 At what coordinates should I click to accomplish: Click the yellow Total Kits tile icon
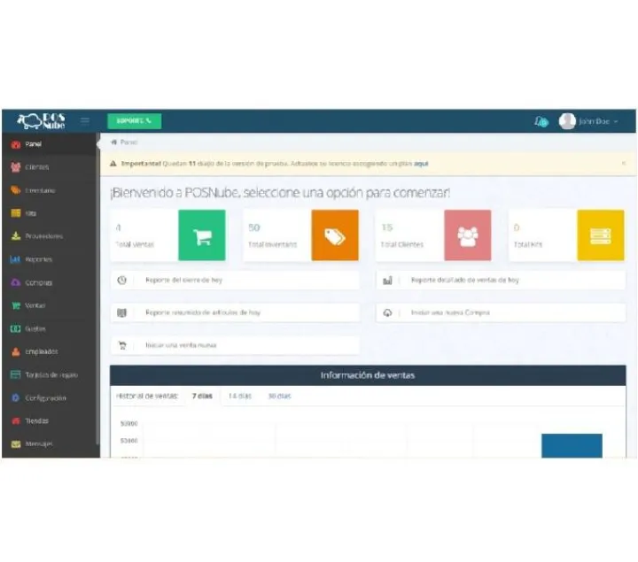[600, 235]
